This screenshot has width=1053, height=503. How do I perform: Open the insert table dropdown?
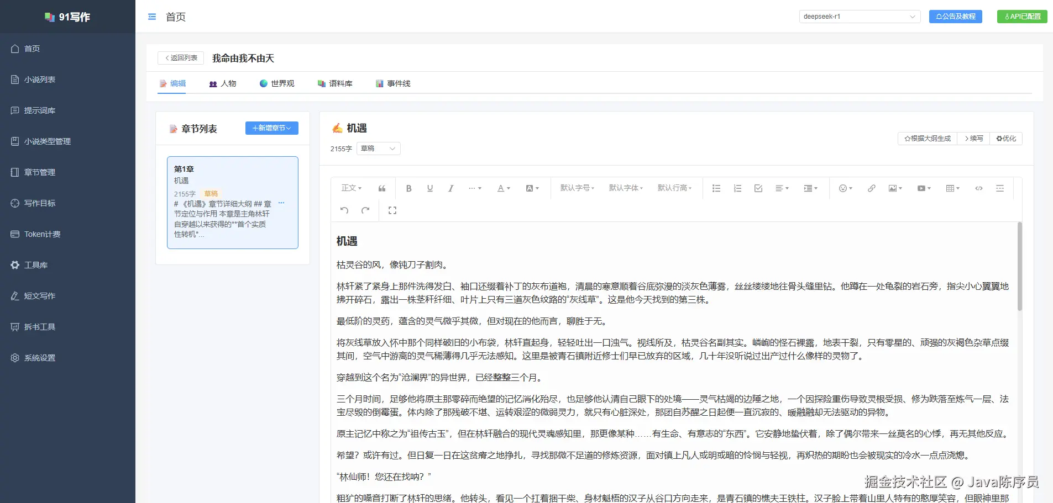pos(953,188)
